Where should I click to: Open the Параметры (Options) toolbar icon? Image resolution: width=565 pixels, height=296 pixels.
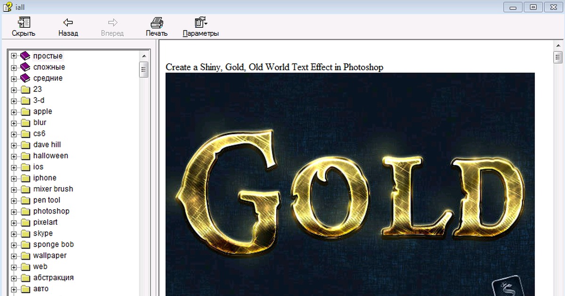click(x=201, y=23)
